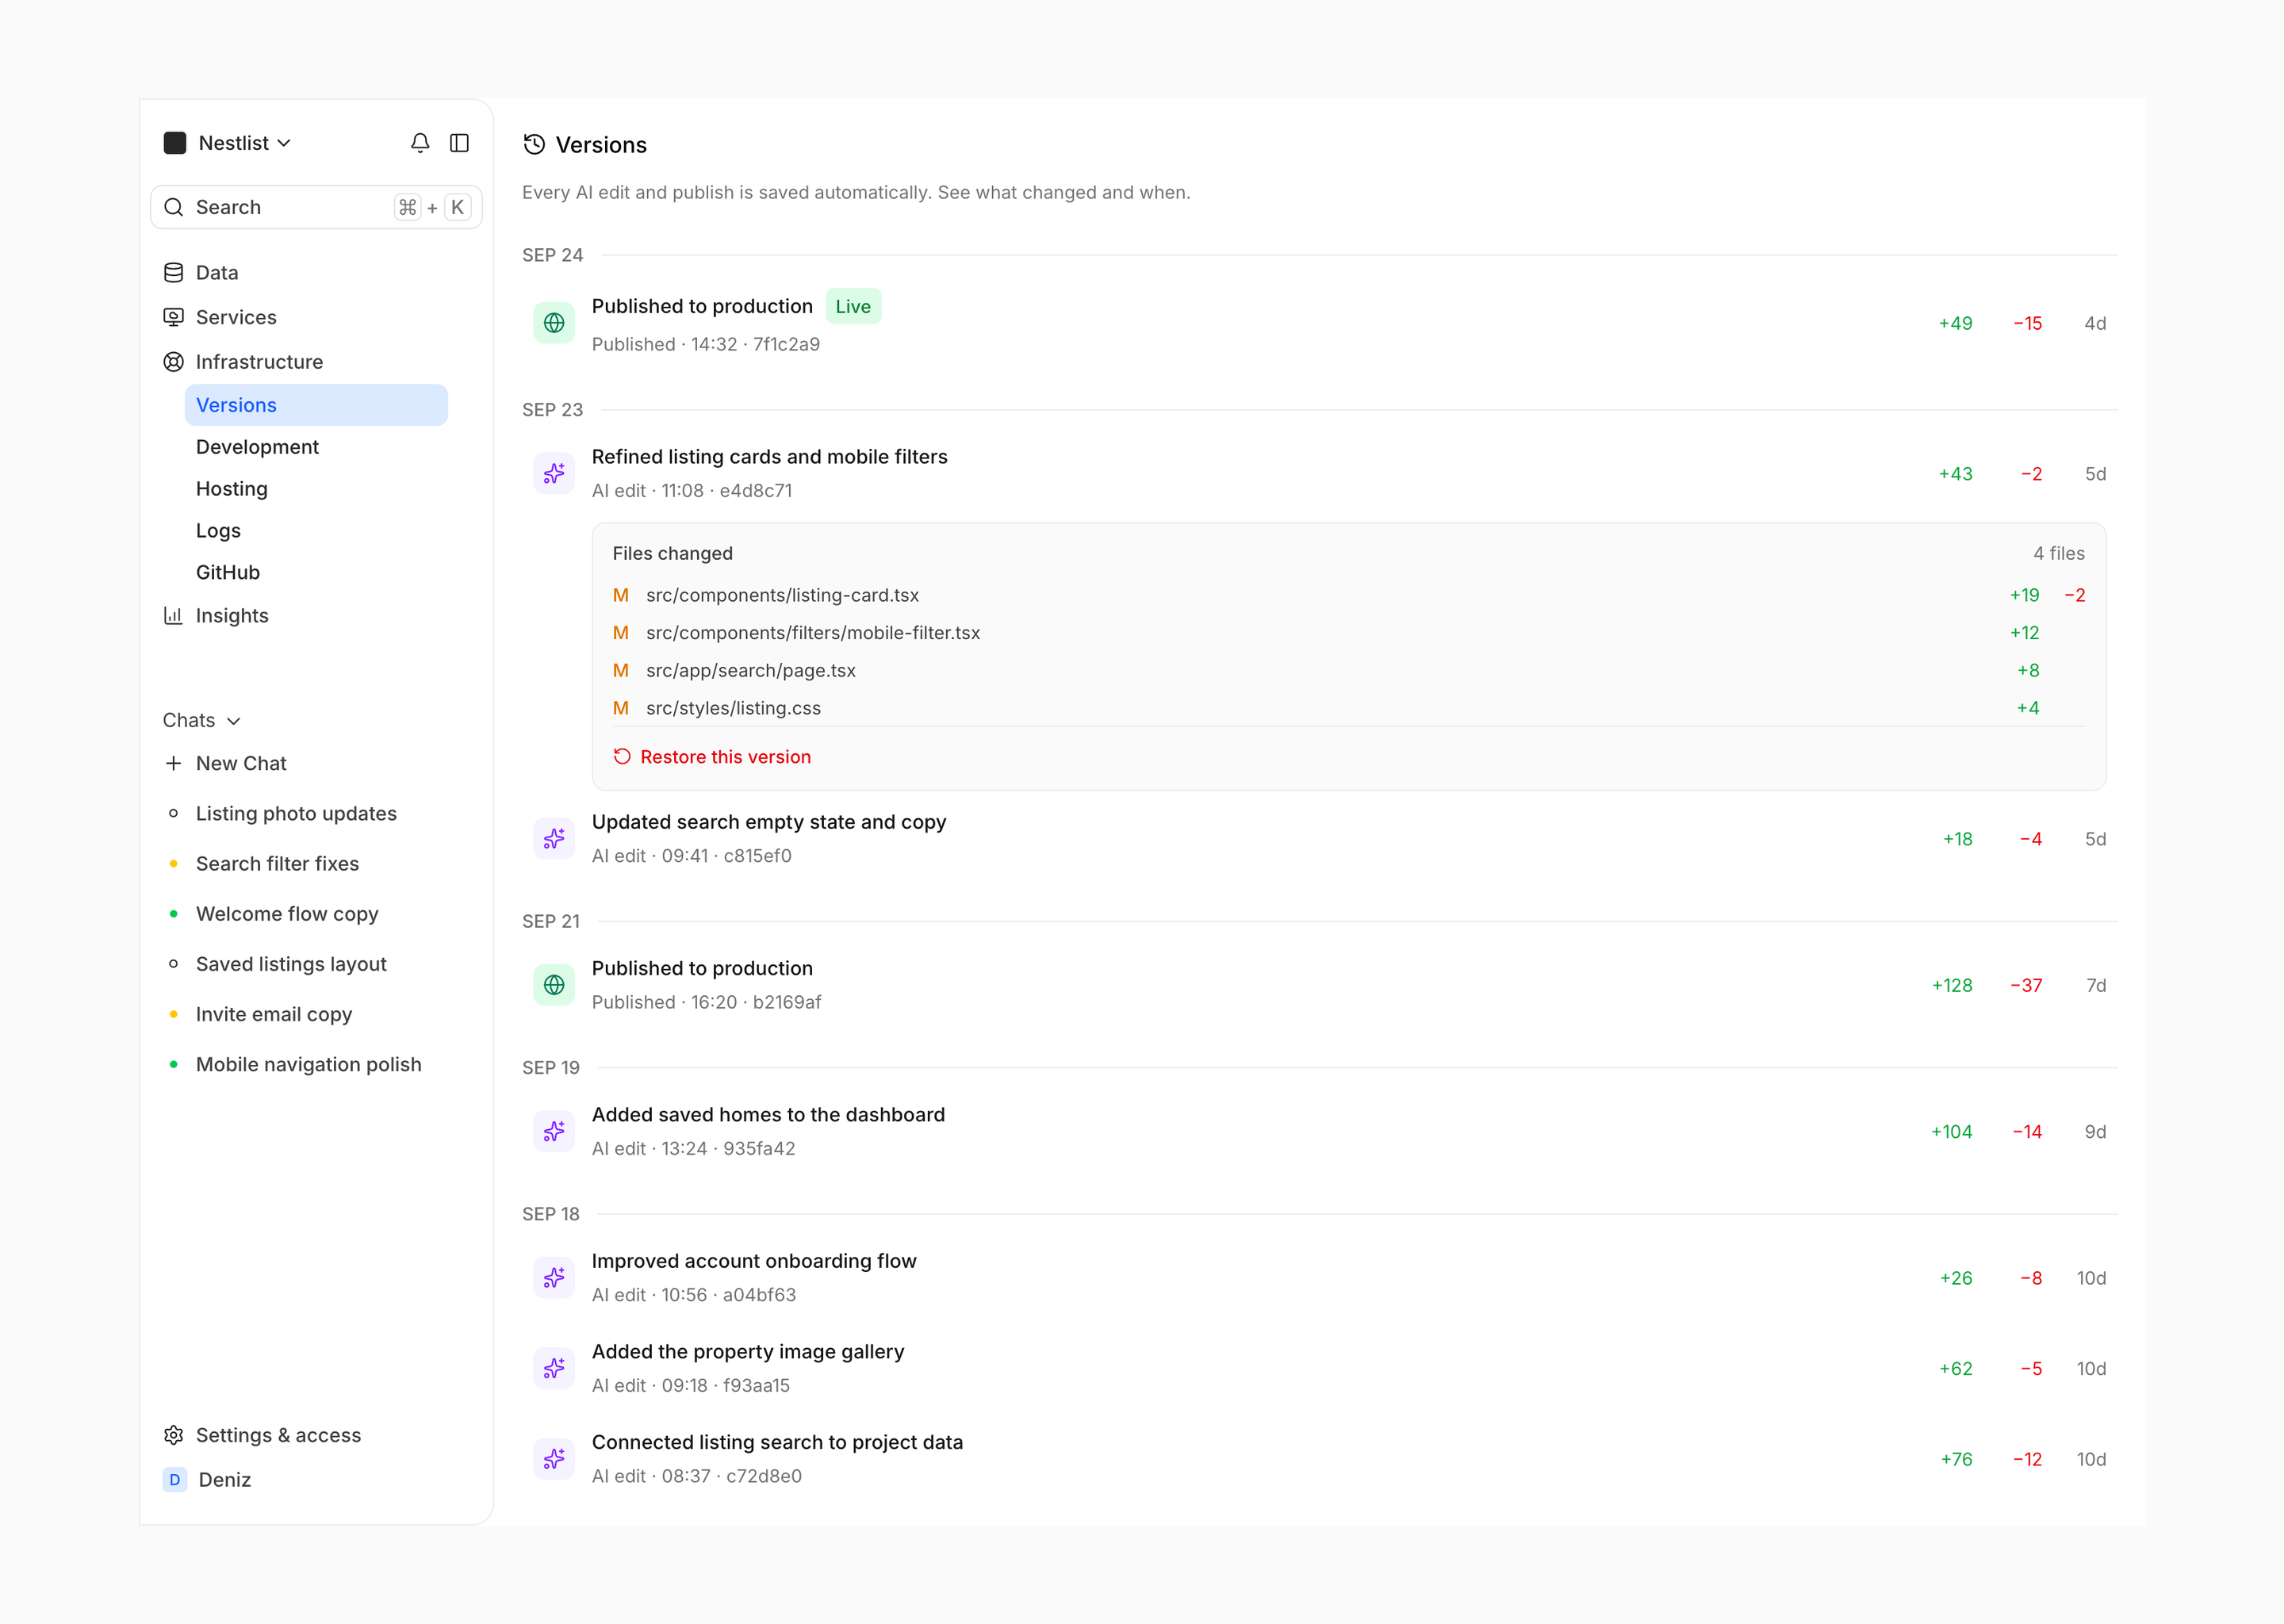Toggle the sidebar panel icon
The width and height of the screenshot is (2284, 1624).
point(459,143)
